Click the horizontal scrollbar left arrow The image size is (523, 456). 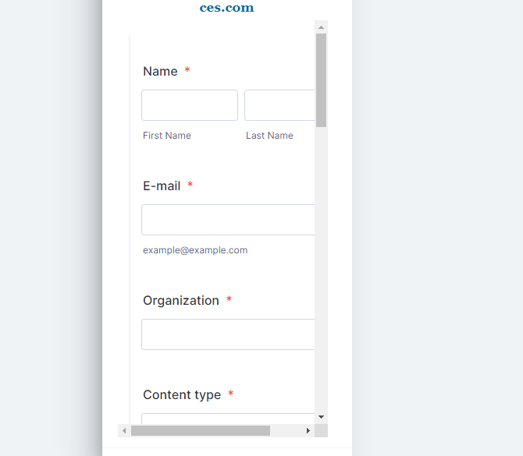point(124,431)
